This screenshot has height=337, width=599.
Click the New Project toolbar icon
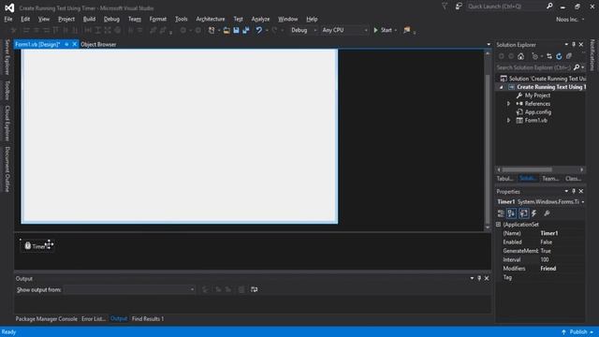[212, 30]
